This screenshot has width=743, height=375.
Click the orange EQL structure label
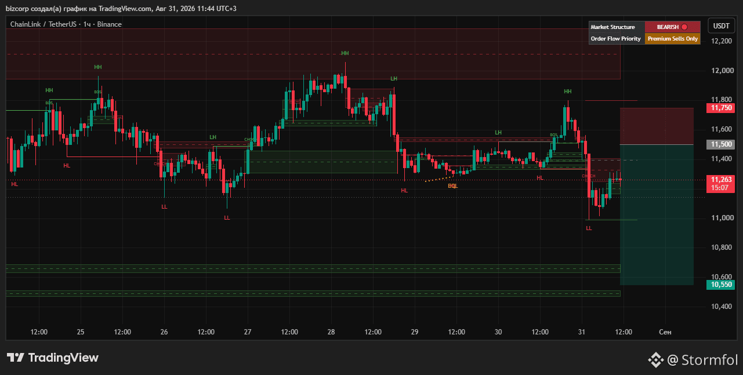coord(453,186)
